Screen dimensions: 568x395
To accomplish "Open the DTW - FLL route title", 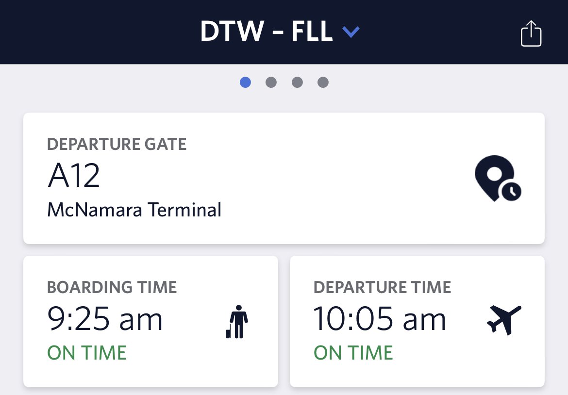I will pos(267,31).
